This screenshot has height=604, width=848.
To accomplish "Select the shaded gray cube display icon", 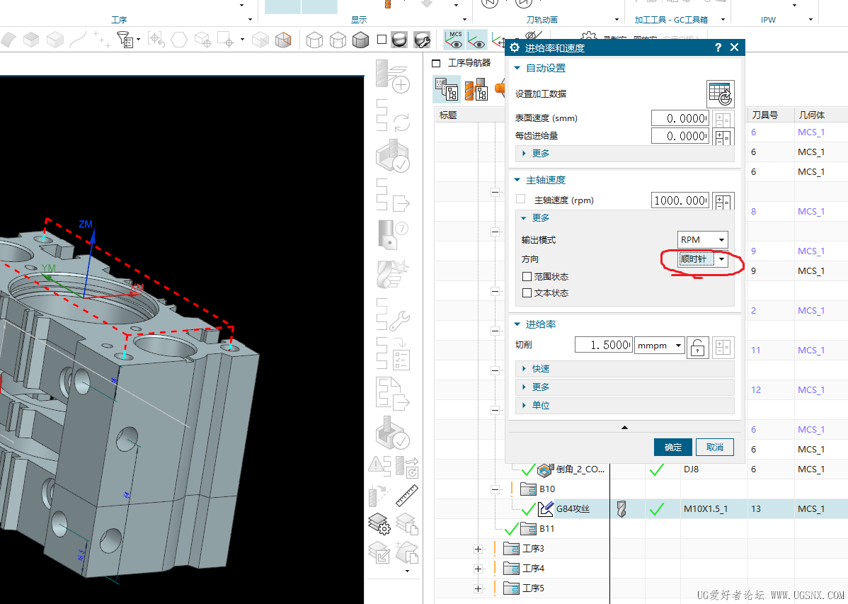I will pos(360,40).
